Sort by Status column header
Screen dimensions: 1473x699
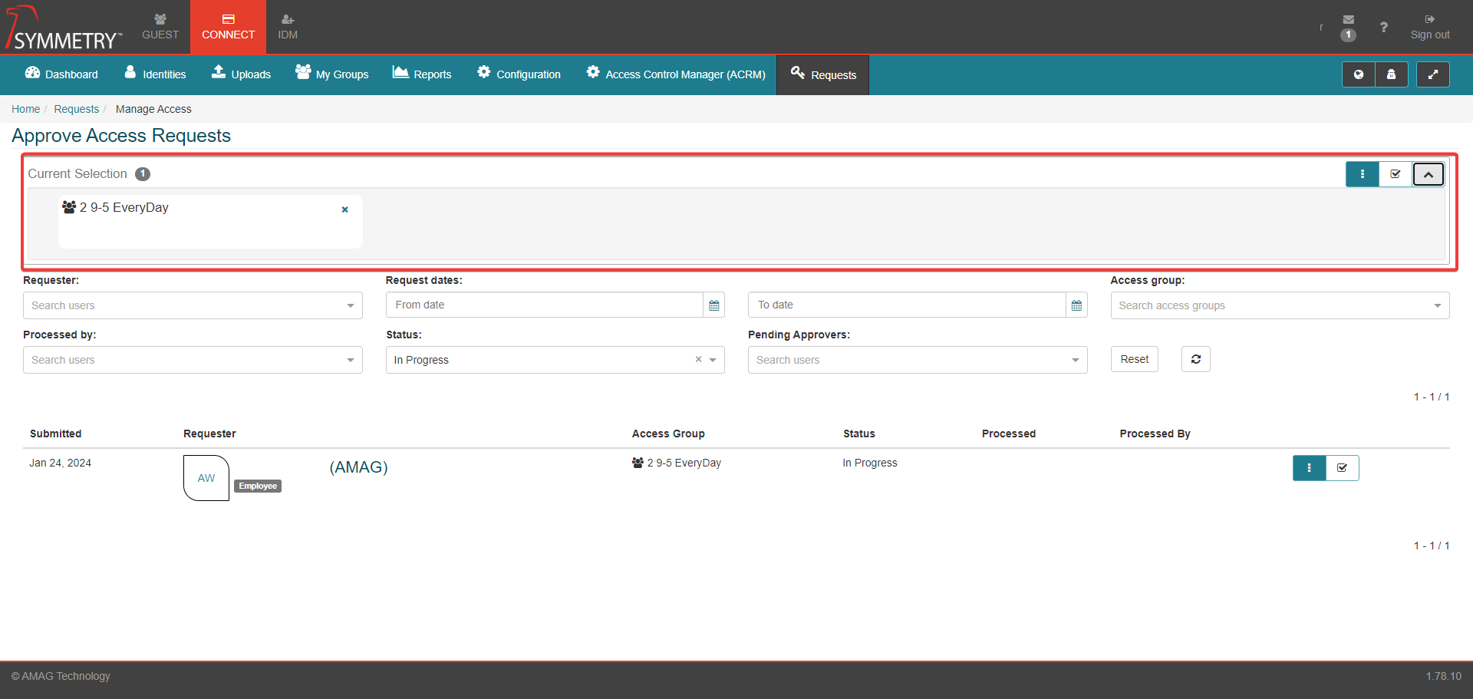[x=859, y=434]
